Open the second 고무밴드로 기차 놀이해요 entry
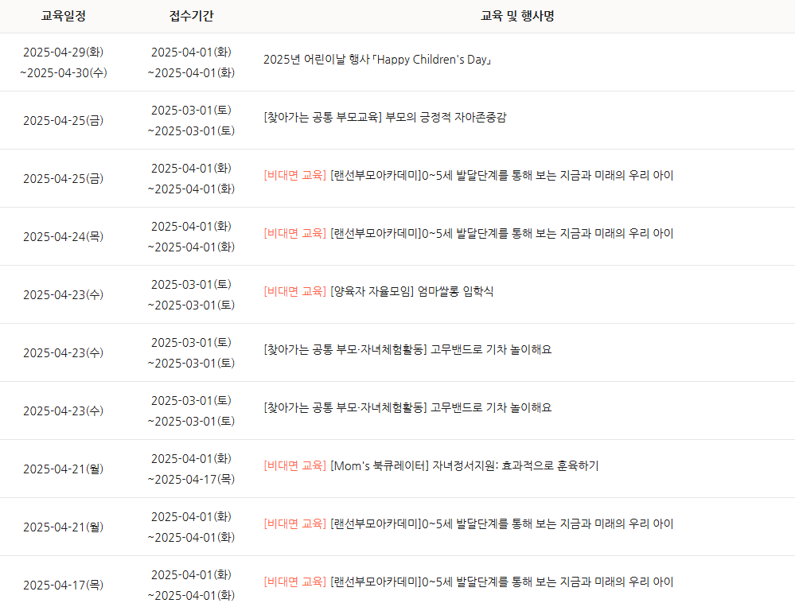795x607 pixels. [407, 408]
